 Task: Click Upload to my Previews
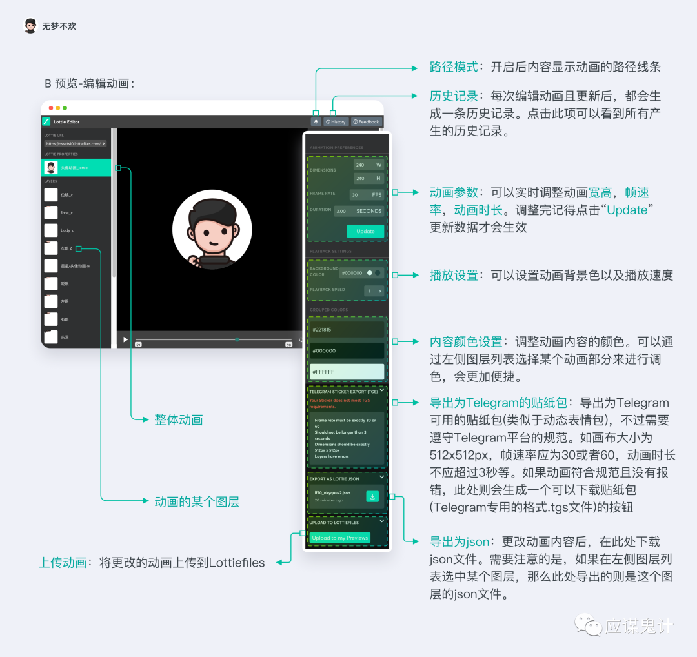(339, 538)
